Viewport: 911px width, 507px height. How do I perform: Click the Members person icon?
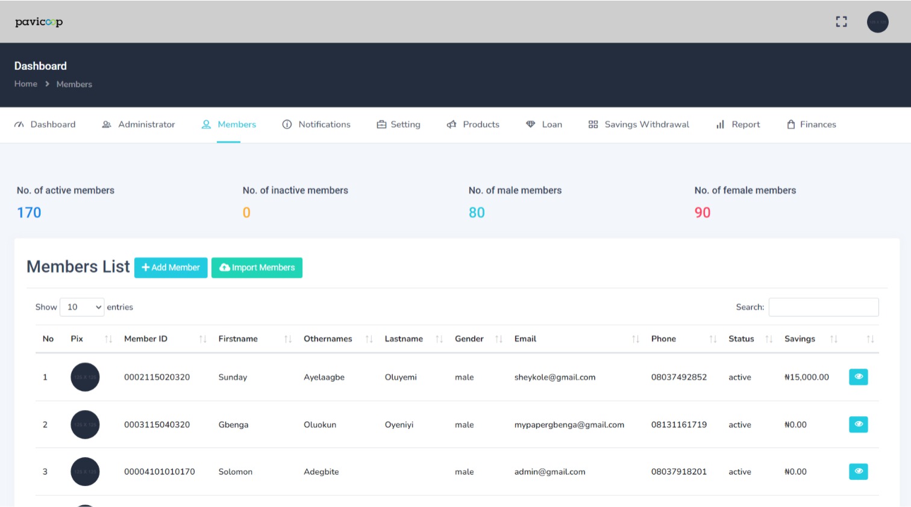206,124
